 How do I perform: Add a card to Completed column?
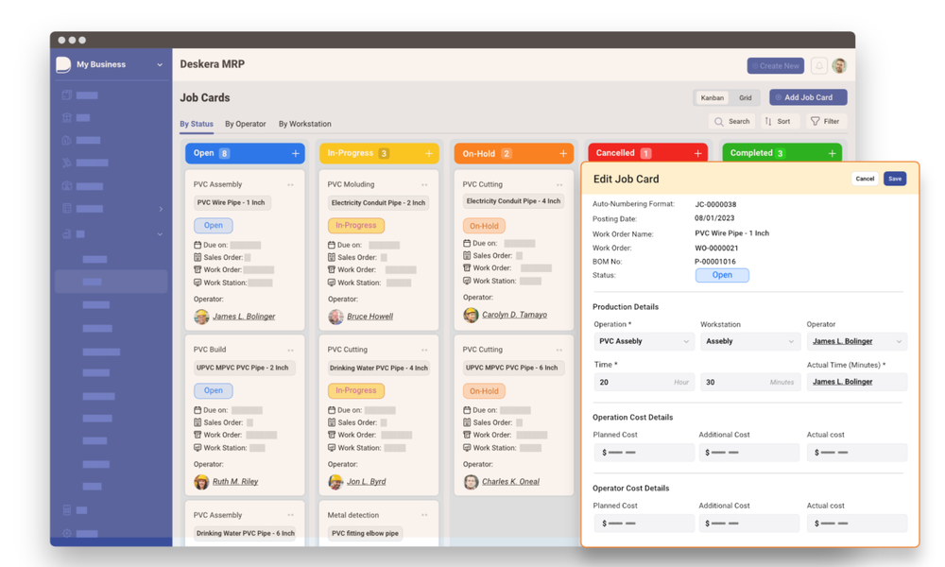[832, 154]
